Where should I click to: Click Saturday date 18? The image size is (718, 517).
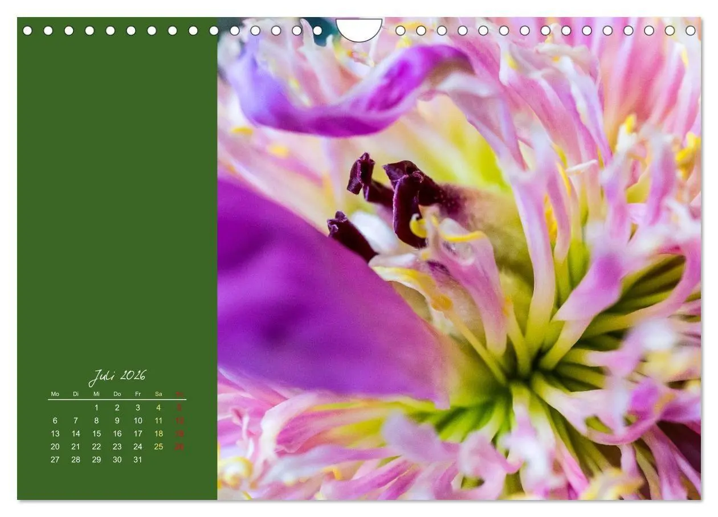click(x=158, y=434)
